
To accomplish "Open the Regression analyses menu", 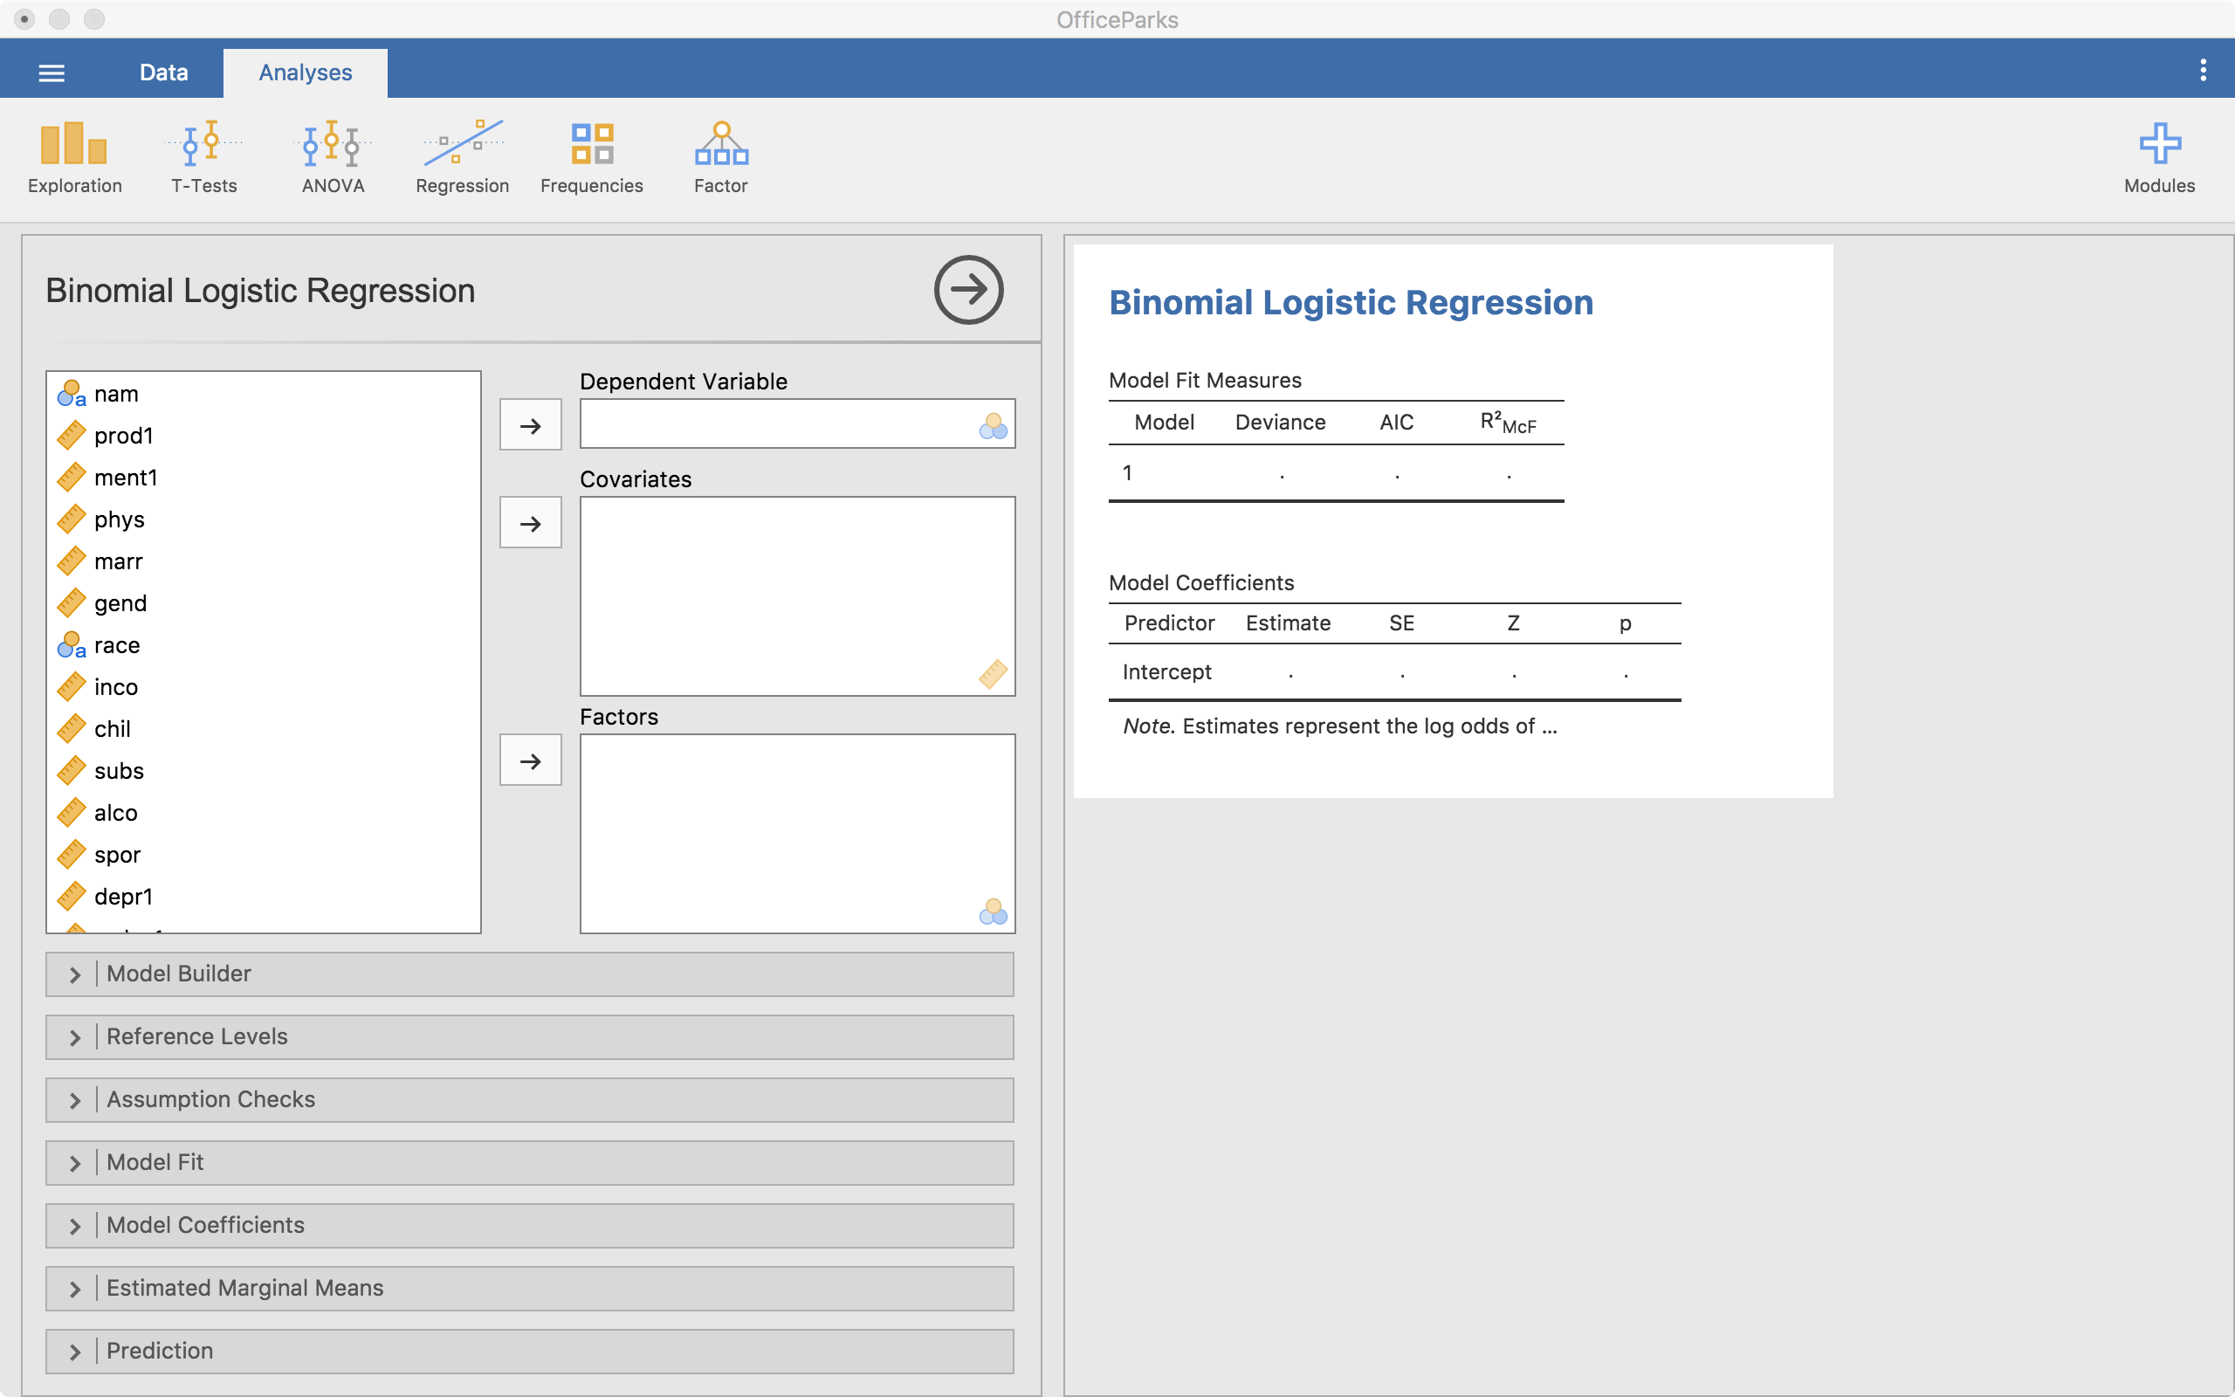I will point(462,158).
